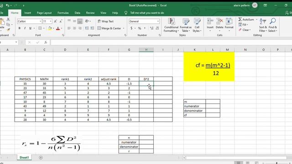Select the Sheet1 tab
Screen dimensions: 292x164
click(24, 158)
